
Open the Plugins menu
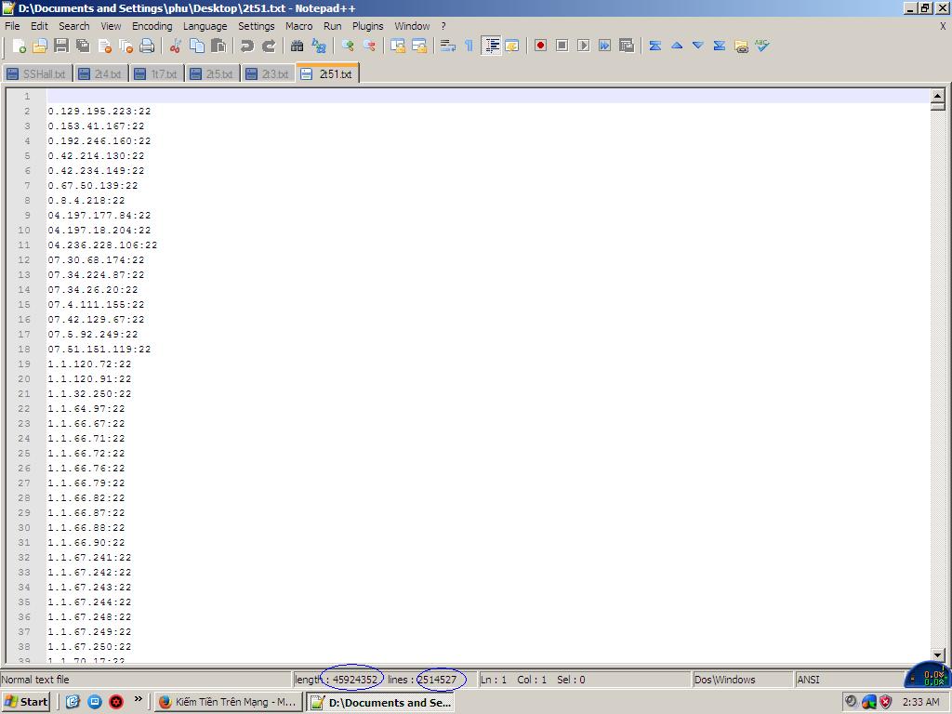pyautogui.click(x=367, y=26)
